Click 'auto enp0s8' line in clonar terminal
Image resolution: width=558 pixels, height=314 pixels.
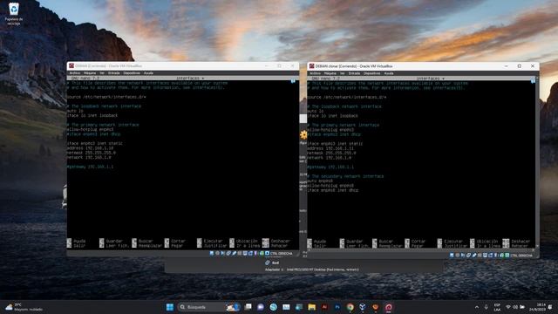pyautogui.click(x=320, y=181)
